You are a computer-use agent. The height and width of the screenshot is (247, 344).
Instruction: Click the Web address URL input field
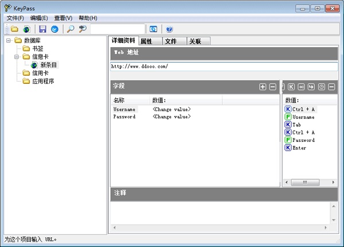pyautogui.click(x=224, y=67)
